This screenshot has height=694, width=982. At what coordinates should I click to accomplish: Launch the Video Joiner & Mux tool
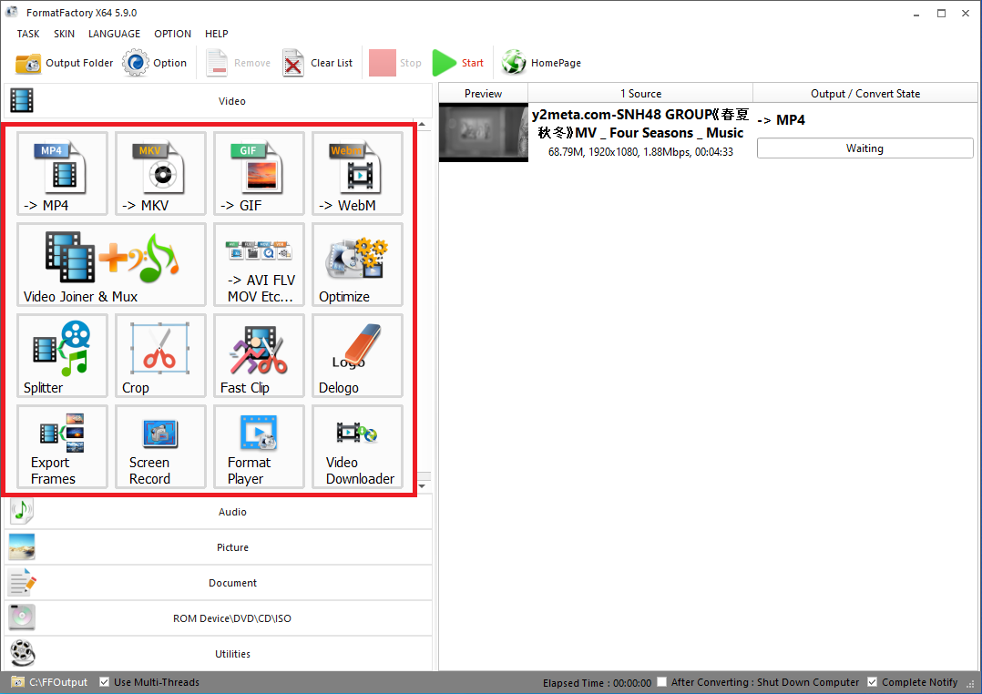(111, 264)
